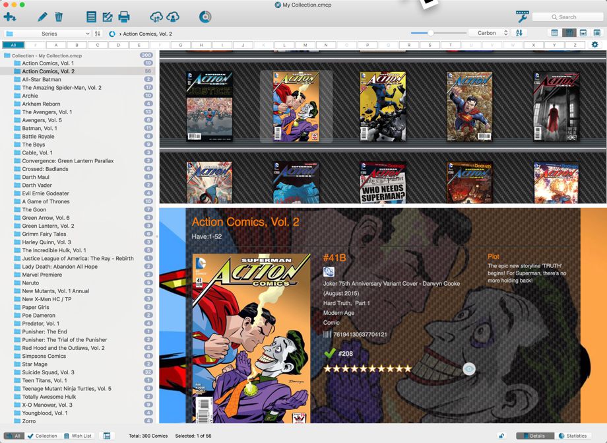Select the Justice Action Comics cover thumbnail
Viewport: 607px width, 443px height.
click(x=209, y=106)
